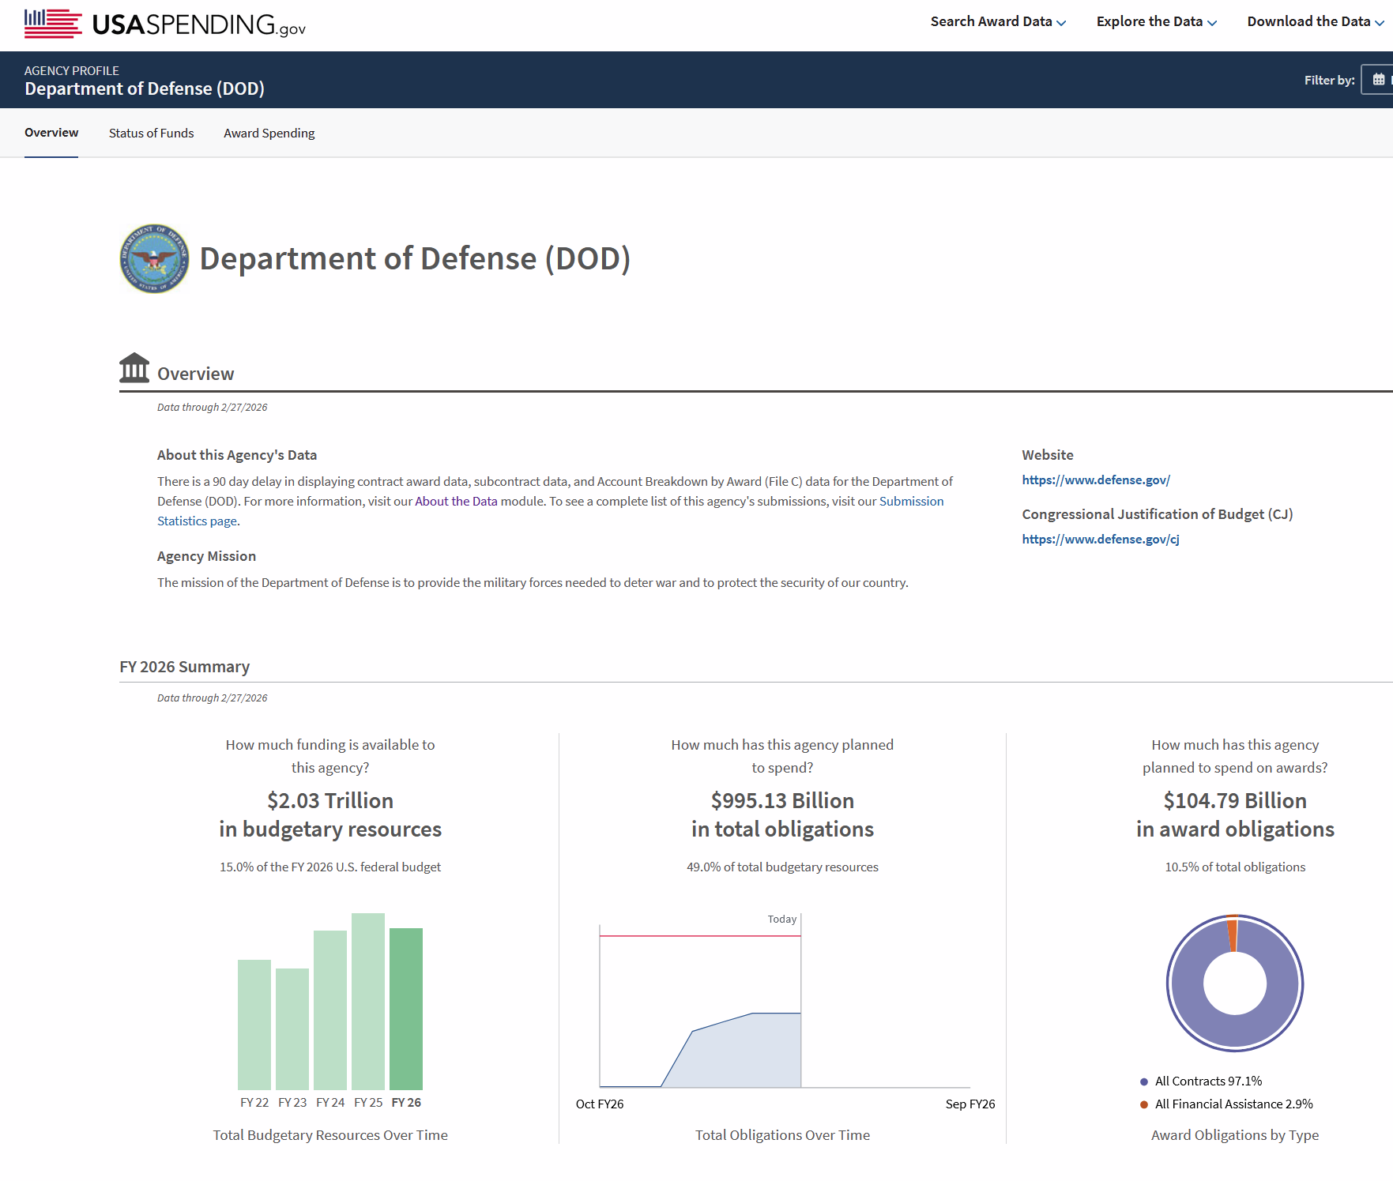The image size is (1393, 1181).
Task: Open the calendar filter icon
Action: click(1378, 80)
